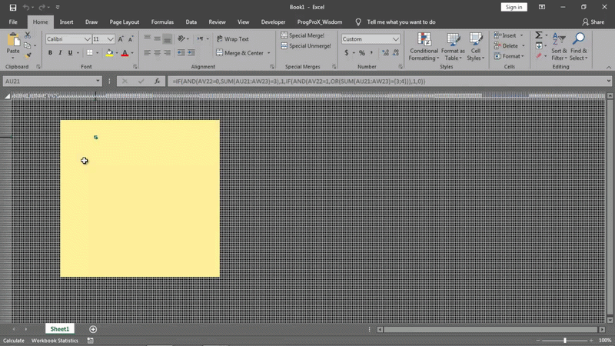
Task: Apply red font color
Action: [125, 52]
